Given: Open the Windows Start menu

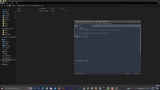Looking at the screenshot, I should point(2,88).
